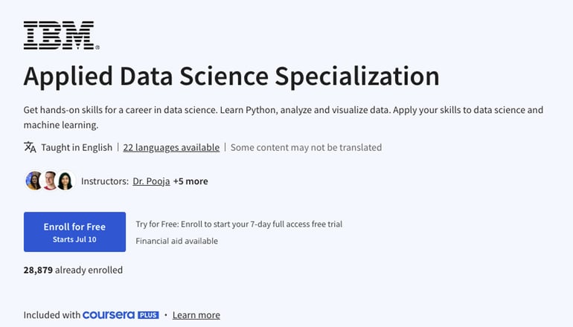Select the third instructor avatar
This screenshot has height=327, width=573.
(x=65, y=181)
